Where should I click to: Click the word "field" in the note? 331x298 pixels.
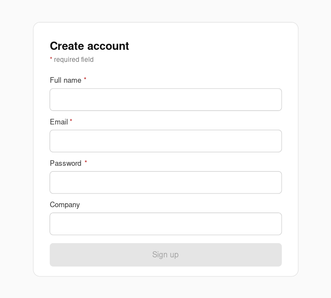pyautogui.click(x=87, y=59)
